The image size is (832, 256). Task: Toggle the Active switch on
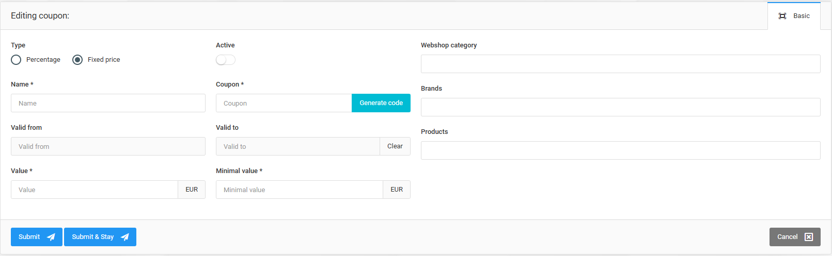[226, 60]
